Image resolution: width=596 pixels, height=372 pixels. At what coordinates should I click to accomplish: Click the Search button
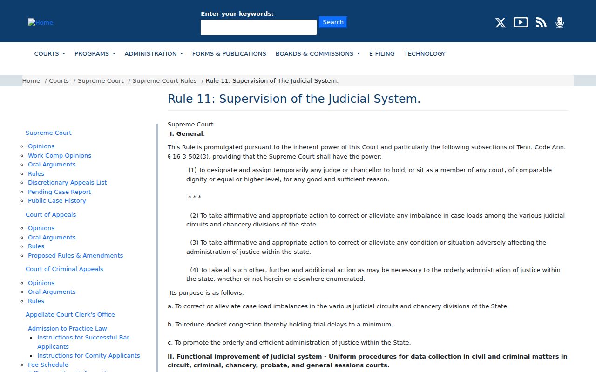click(x=333, y=22)
